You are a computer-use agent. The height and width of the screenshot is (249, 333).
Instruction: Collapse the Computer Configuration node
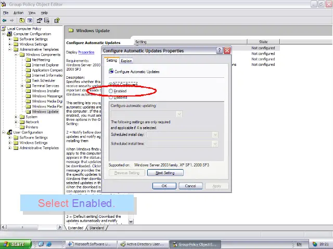coord(4,34)
